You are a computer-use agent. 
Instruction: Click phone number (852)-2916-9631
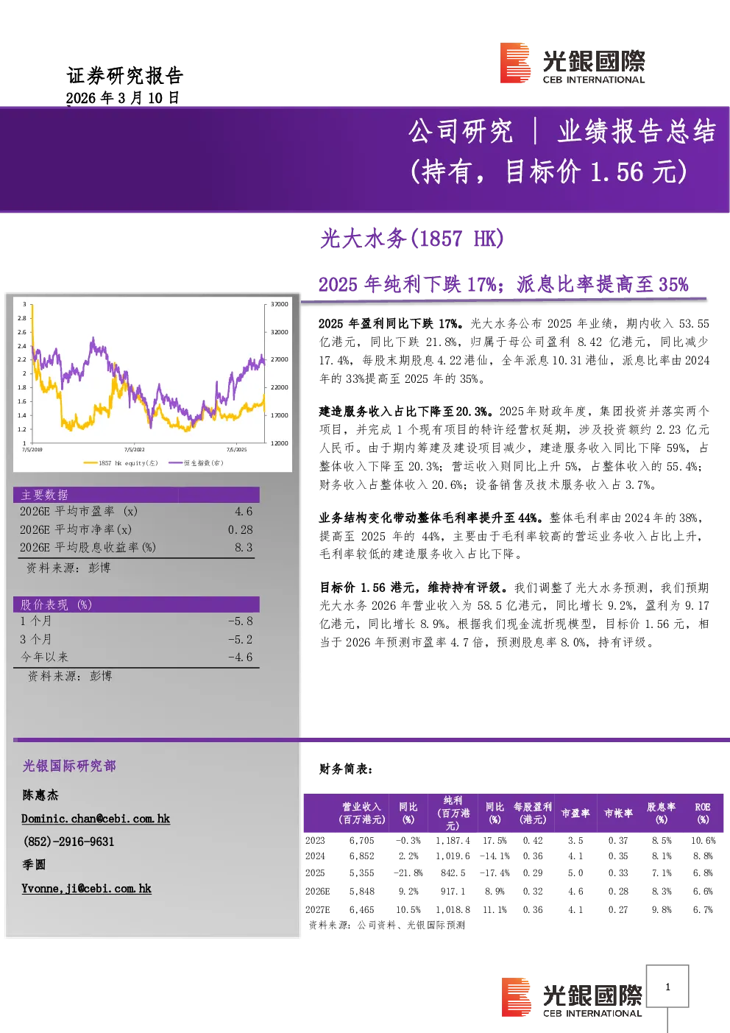pos(68,842)
